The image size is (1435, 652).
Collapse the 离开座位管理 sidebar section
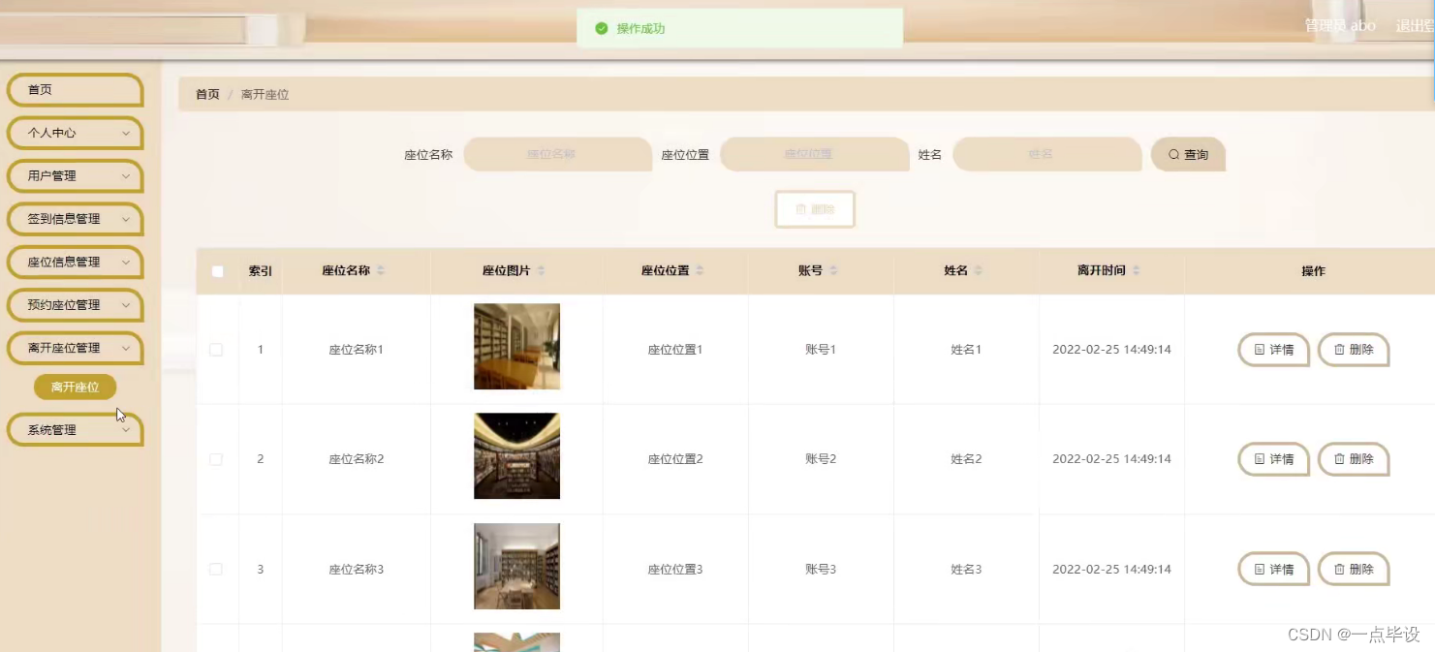click(75, 348)
